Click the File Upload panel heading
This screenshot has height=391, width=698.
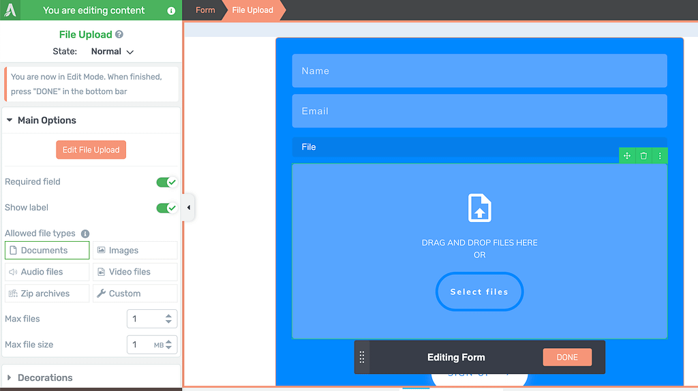[x=85, y=35]
